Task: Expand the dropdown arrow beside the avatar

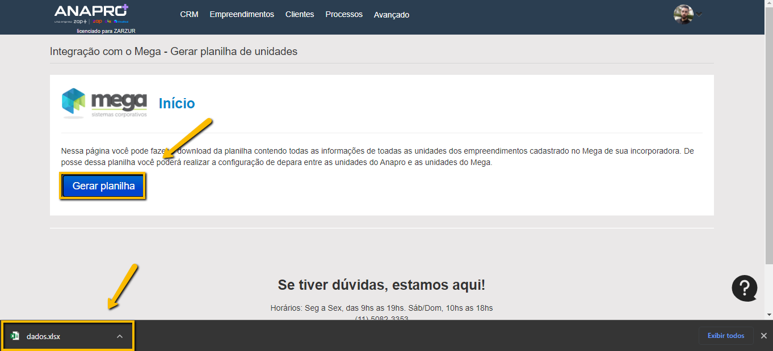Action: 699,15
